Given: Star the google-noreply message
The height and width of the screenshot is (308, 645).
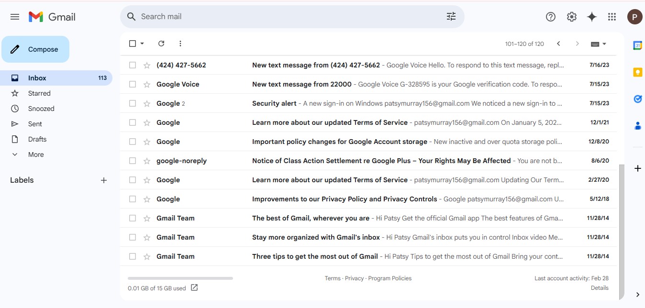Looking at the screenshot, I should [x=147, y=161].
